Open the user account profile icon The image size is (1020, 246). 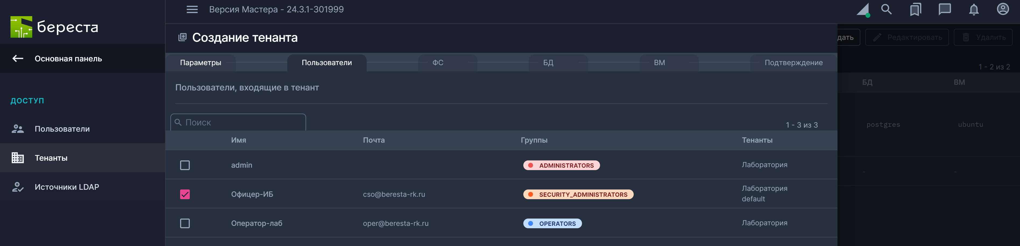tap(1003, 9)
